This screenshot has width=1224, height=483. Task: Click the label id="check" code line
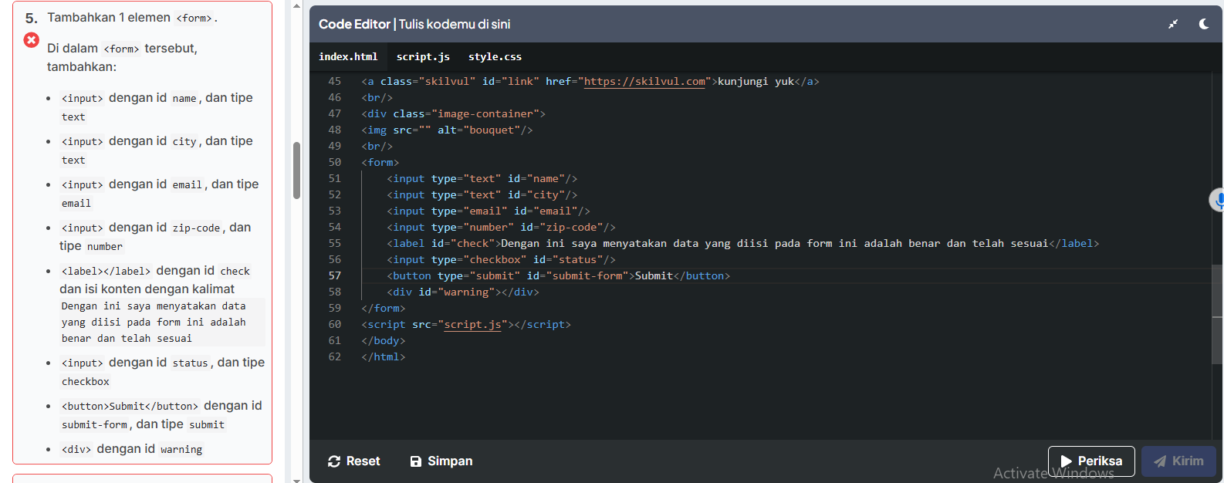tap(743, 243)
